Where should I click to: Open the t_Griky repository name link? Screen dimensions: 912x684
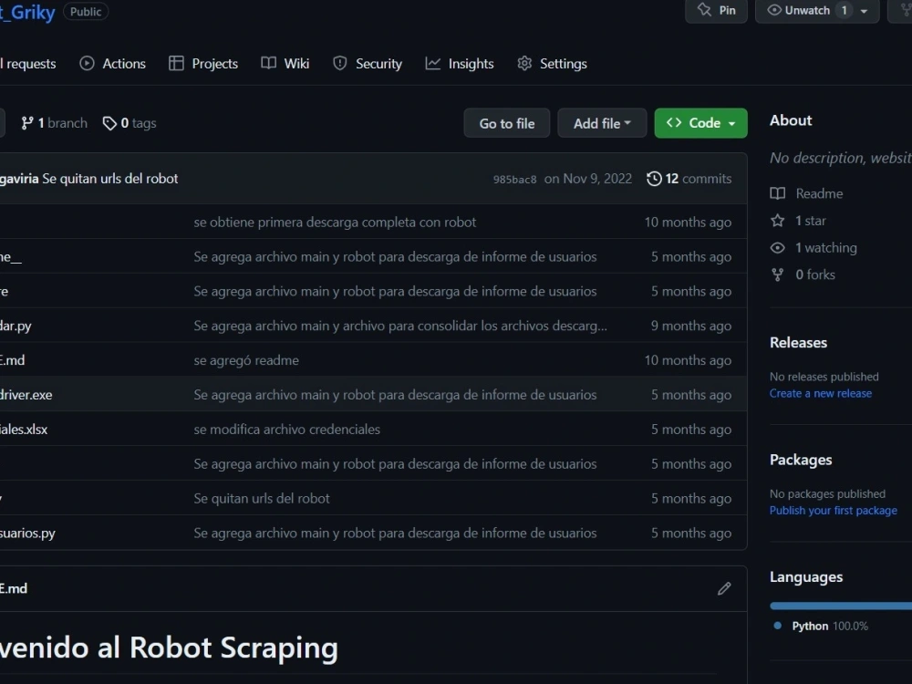27,12
